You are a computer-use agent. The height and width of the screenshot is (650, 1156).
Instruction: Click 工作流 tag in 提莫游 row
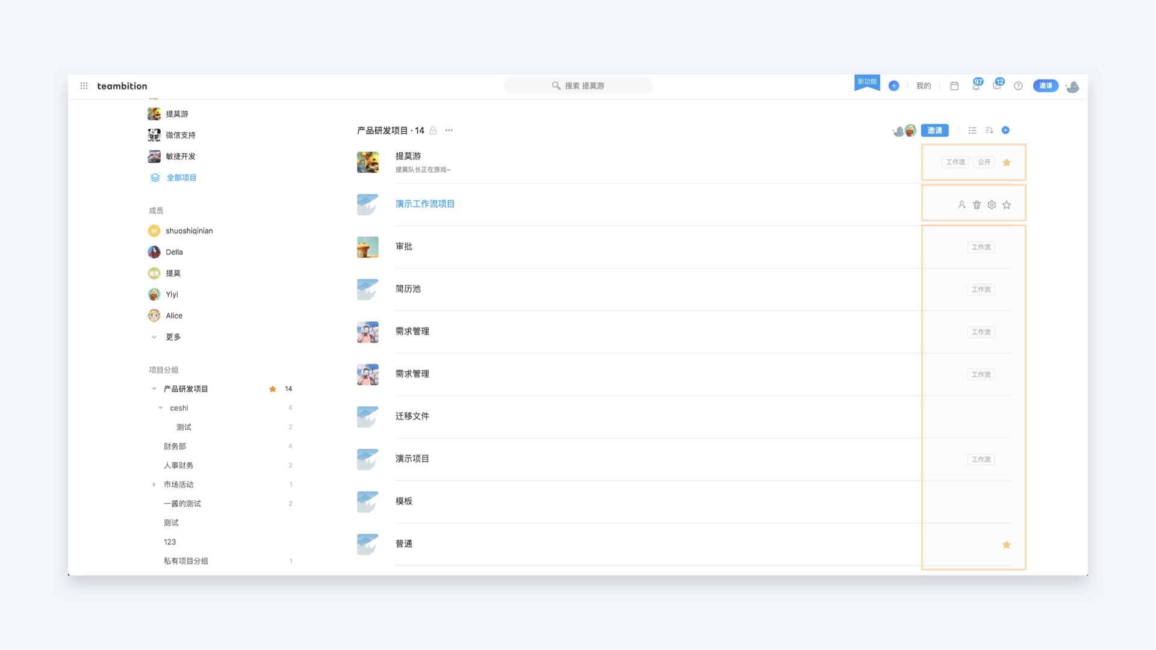(956, 162)
